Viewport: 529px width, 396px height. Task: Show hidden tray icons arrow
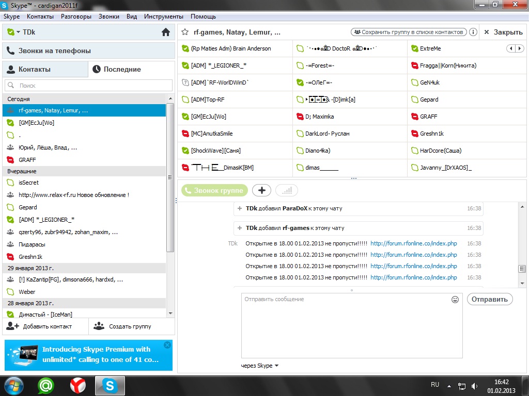(449, 386)
